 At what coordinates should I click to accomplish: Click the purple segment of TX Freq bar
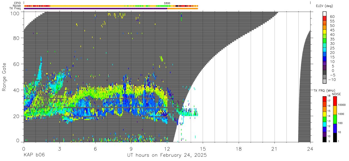95,9
